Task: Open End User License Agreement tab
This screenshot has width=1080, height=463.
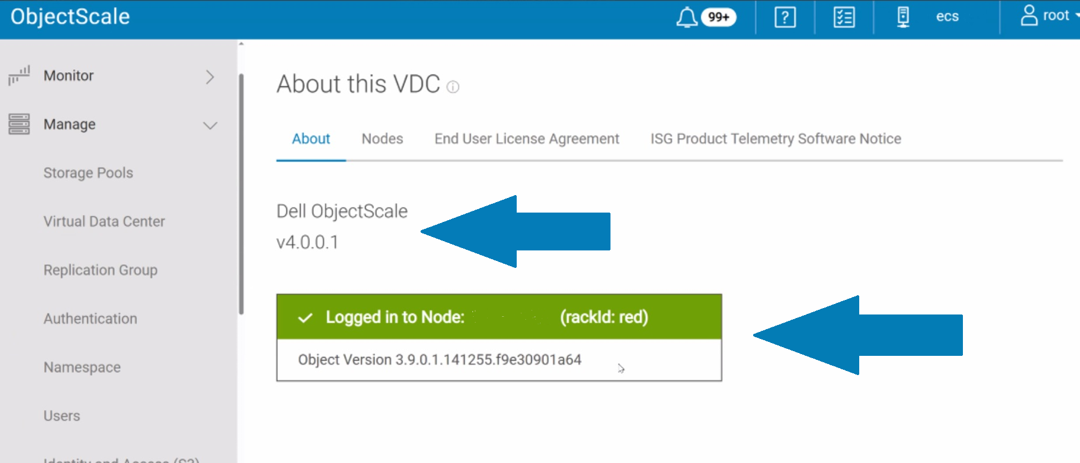Action: 527,139
